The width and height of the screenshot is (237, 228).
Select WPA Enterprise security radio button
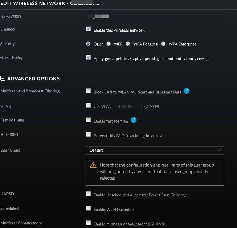point(163,44)
